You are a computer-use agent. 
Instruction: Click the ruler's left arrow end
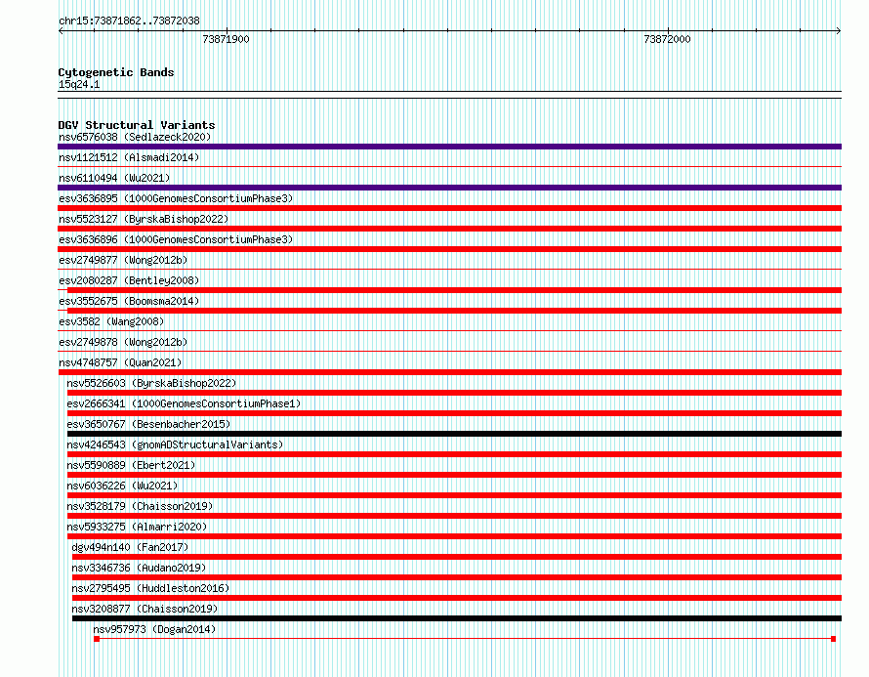[x=61, y=31]
